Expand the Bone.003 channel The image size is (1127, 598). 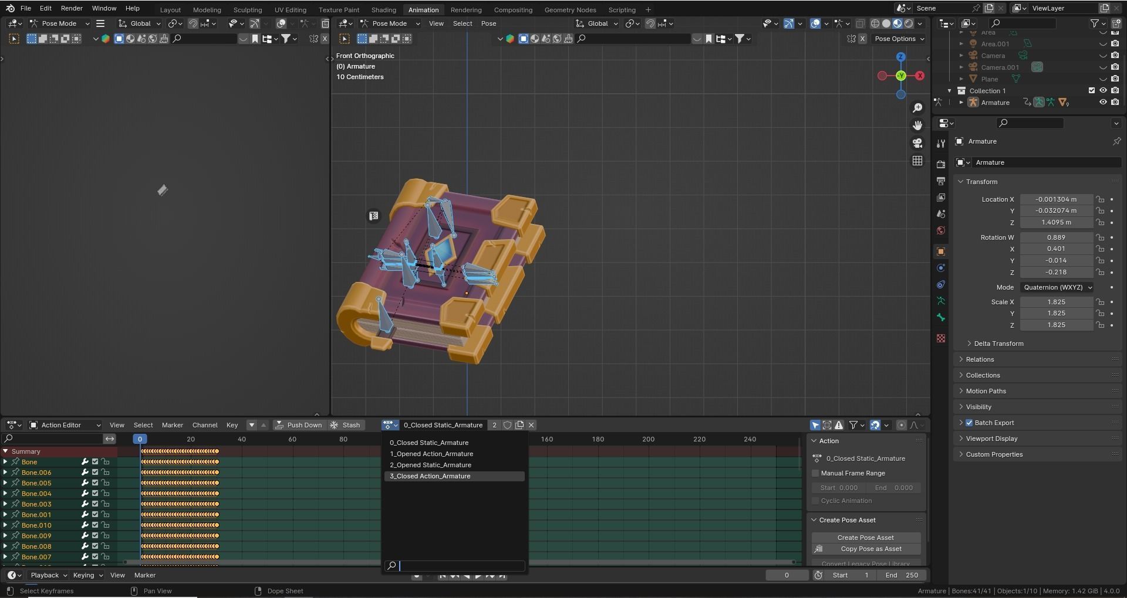tap(5, 504)
